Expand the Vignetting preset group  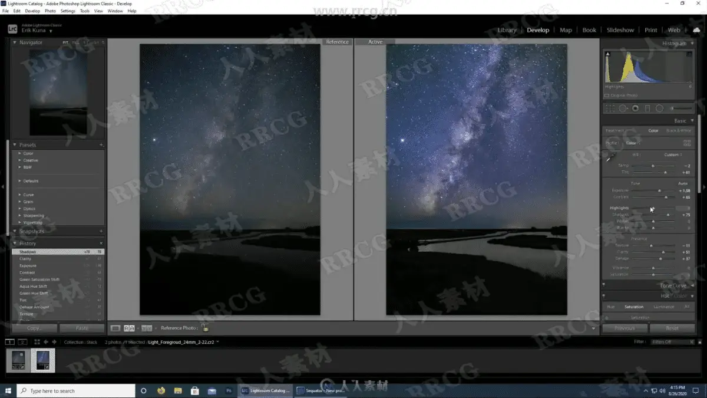pos(19,222)
